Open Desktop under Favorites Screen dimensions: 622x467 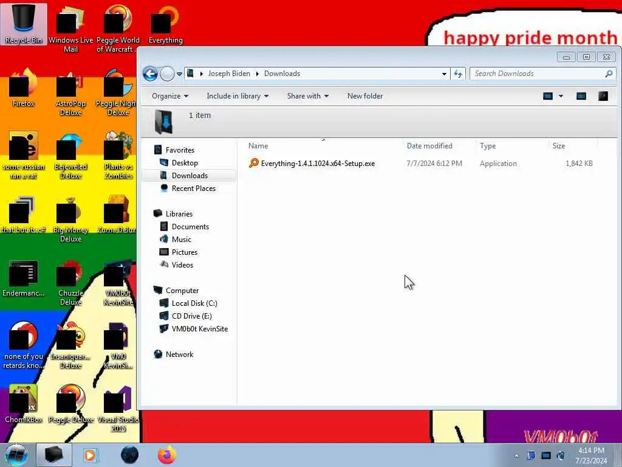point(185,163)
